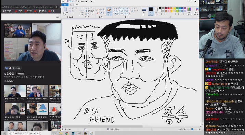This screenshot has width=245, height=135.
Task: Click the Undo arrow in Paint's title bar
Action: tap(70, 1)
